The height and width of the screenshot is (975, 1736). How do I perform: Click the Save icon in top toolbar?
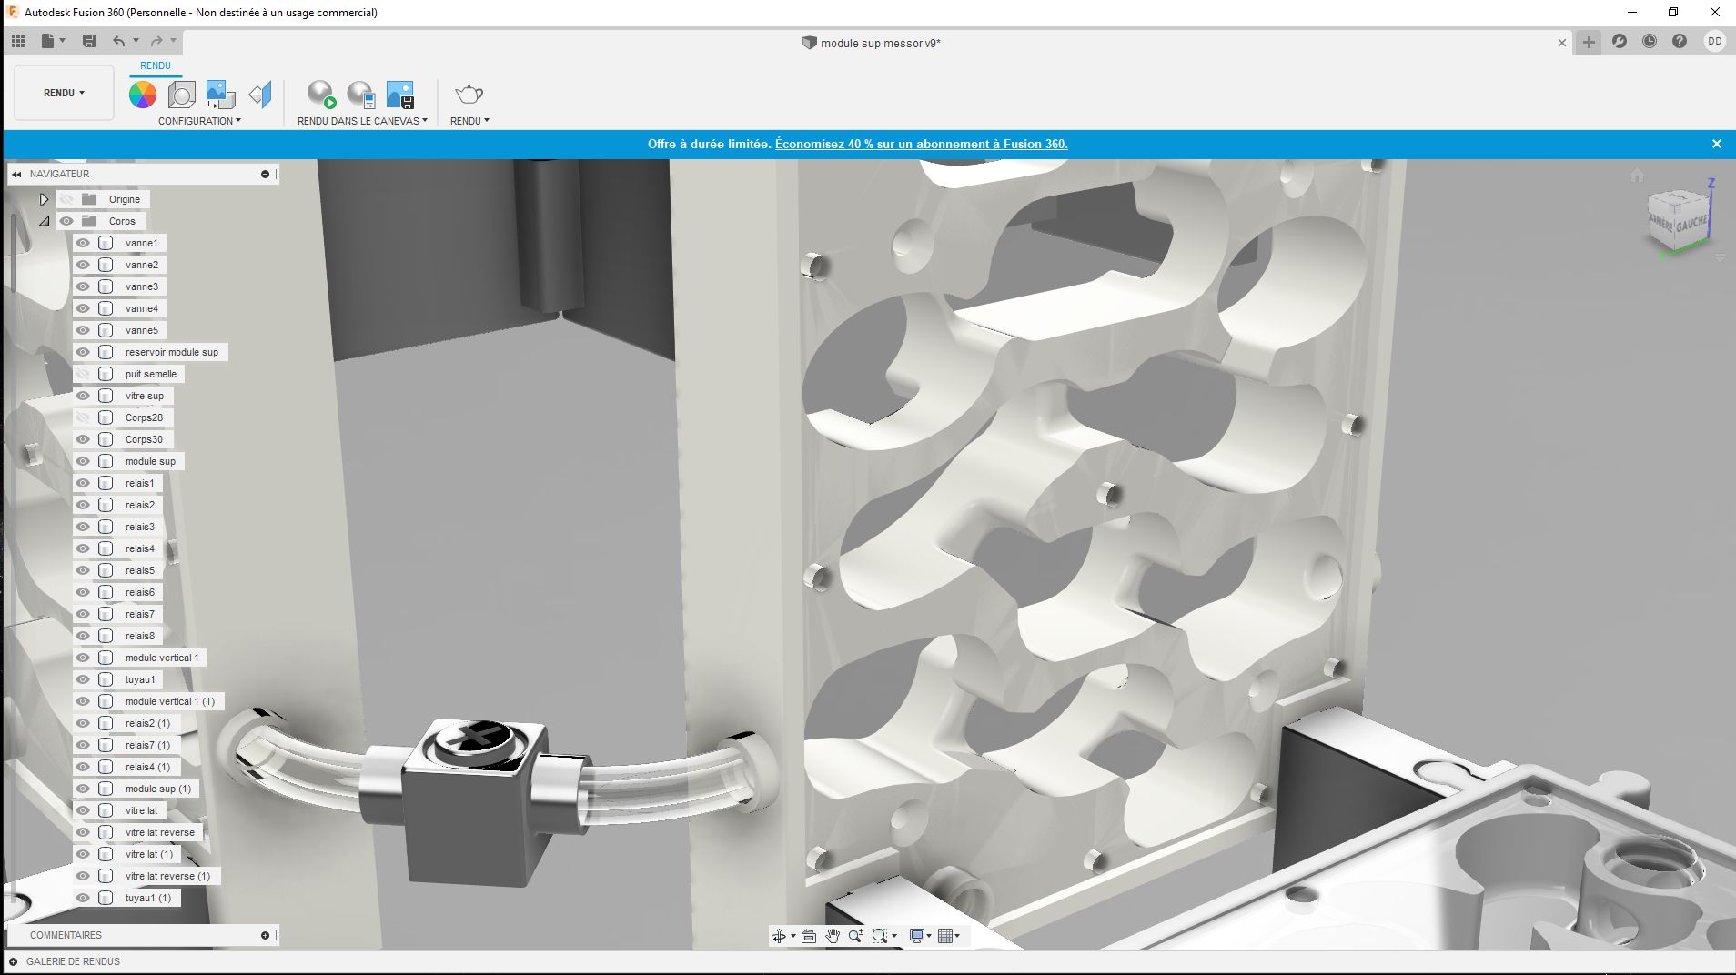(89, 41)
